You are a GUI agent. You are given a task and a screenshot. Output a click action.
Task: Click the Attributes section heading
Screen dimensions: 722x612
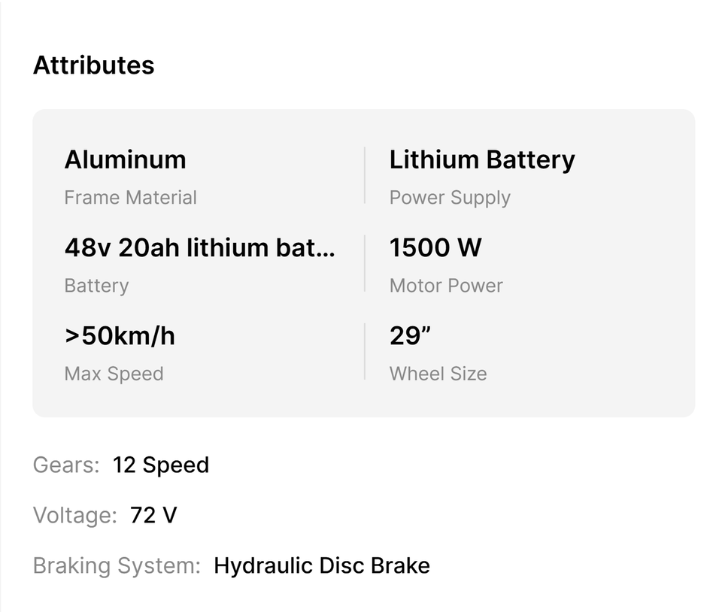pos(93,65)
